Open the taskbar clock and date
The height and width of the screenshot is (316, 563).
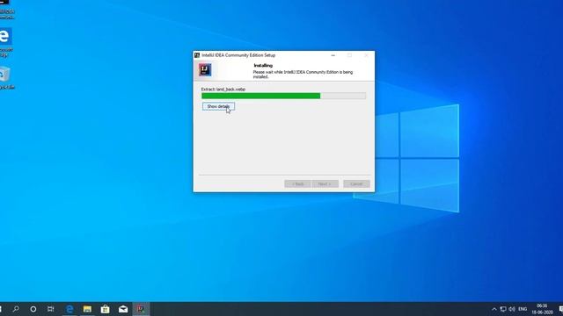point(542,309)
